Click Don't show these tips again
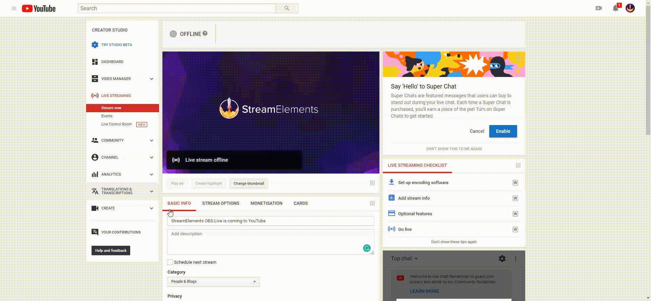 click(454, 242)
